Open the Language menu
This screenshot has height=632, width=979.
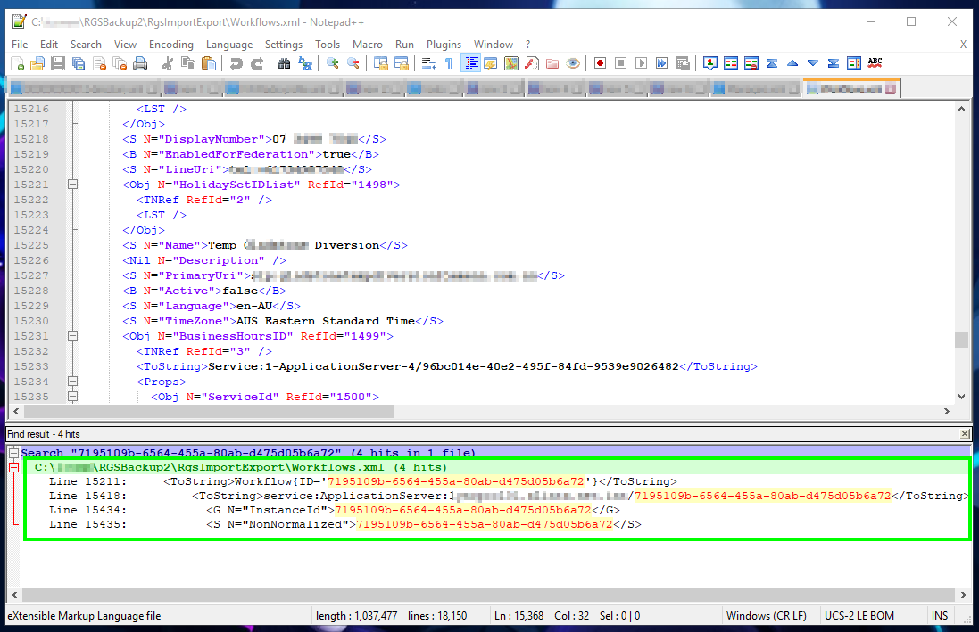click(x=229, y=45)
